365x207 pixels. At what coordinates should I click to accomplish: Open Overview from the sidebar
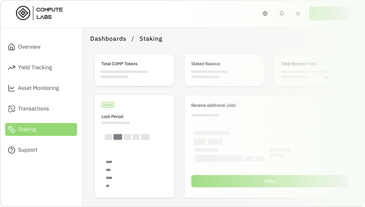point(41,47)
